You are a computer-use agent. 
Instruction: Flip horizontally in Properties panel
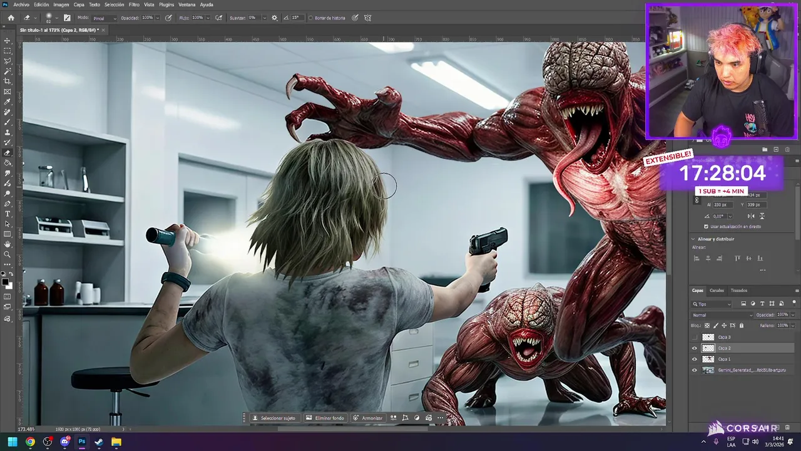point(750,216)
